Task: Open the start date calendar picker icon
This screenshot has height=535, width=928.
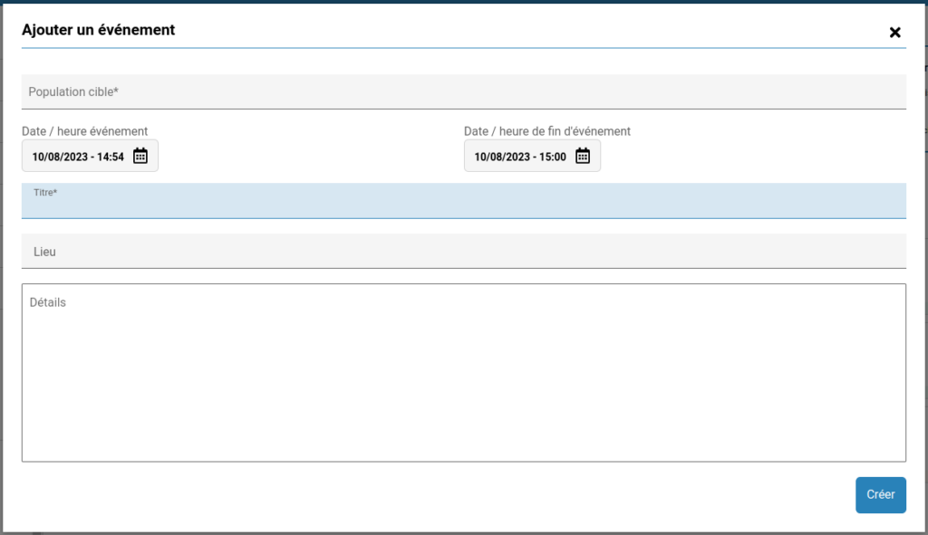Action: pyautogui.click(x=140, y=156)
